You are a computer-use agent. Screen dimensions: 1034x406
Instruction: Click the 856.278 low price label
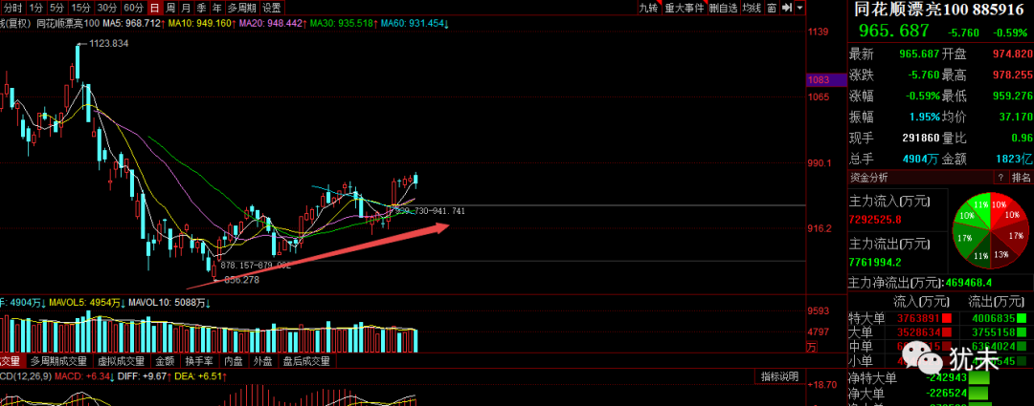click(241, 280)
